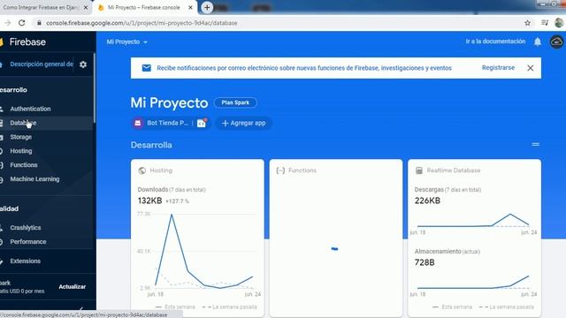This screenshot has width=566, height=318.
Task: Click the envelope icon in the notification banner
Action: point(146,68)
